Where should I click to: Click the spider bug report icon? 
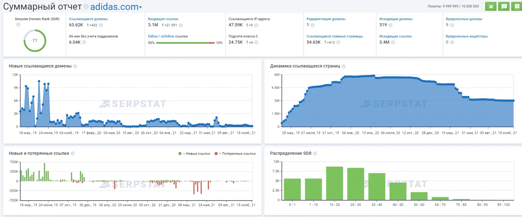tap(491, 7)
